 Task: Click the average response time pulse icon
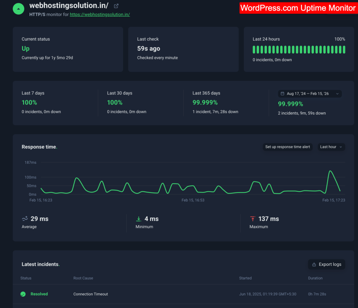pos(24,218)
